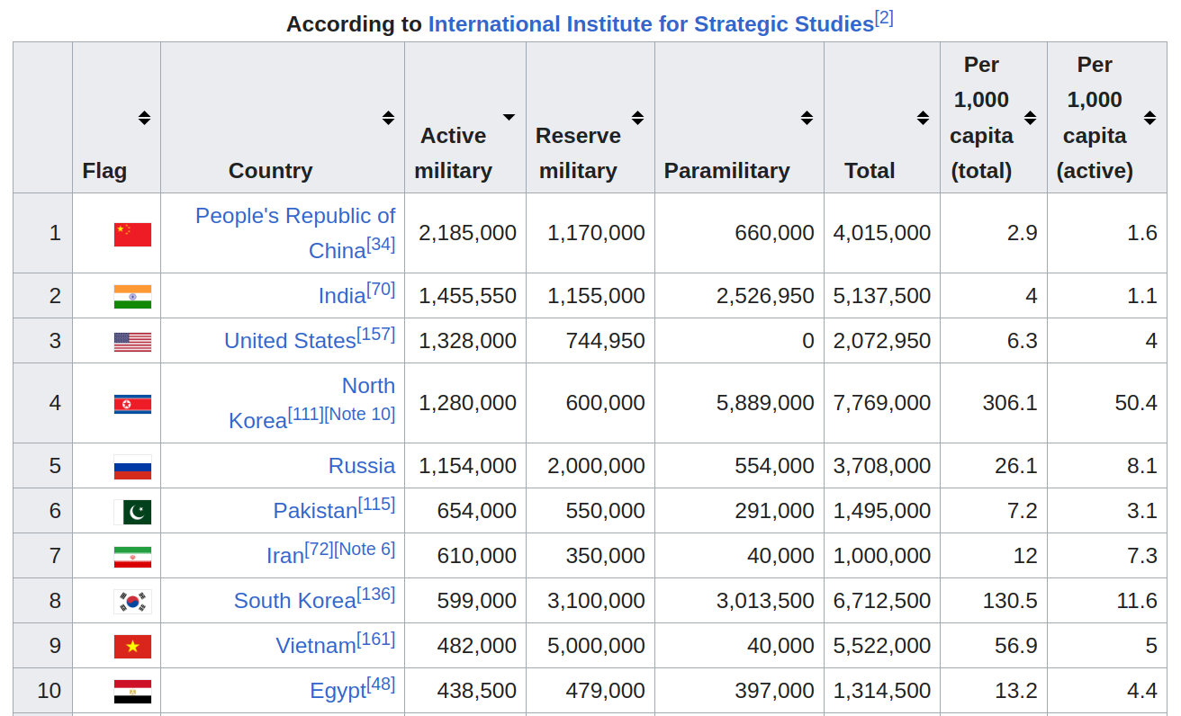
Task: Open reference [72] next to Iran
Action: pyautogui.click(x=319, y=549)
